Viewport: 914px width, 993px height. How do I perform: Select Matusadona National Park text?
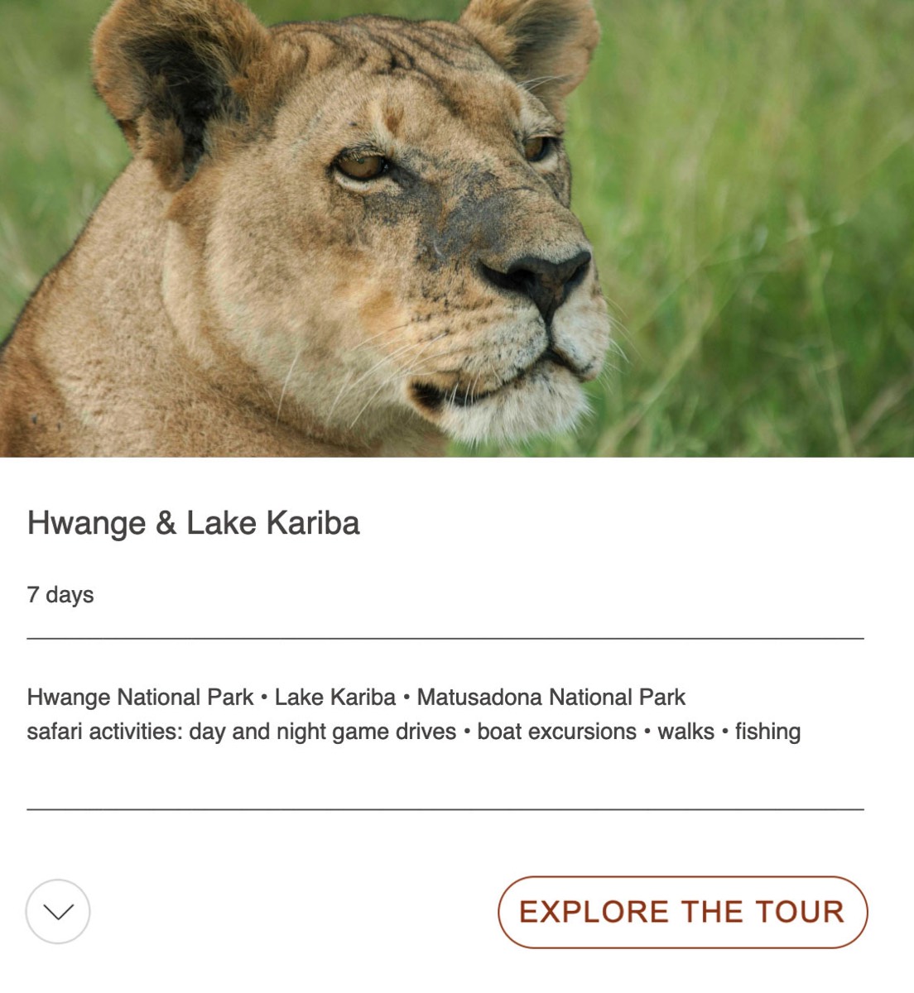551,698
